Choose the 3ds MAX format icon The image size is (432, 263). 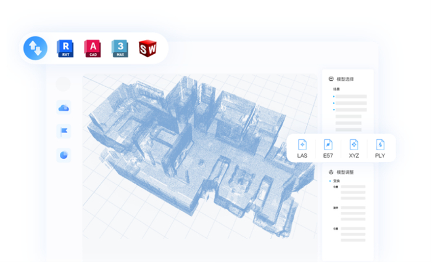(120, 49)
